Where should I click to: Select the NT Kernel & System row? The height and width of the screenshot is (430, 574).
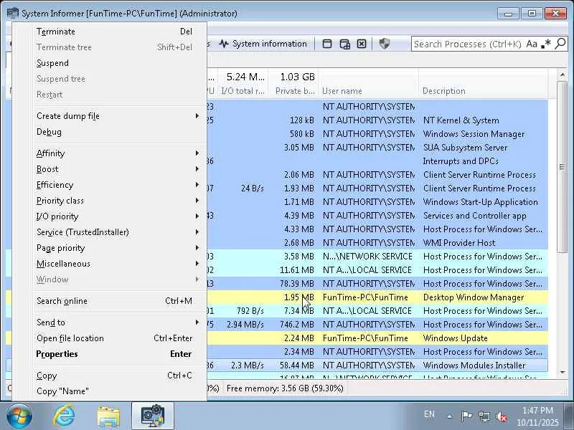377,120
